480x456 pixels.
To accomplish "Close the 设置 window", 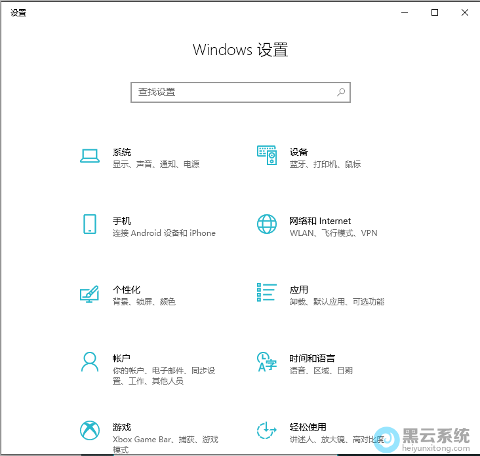I will click(x=465, y=12).
